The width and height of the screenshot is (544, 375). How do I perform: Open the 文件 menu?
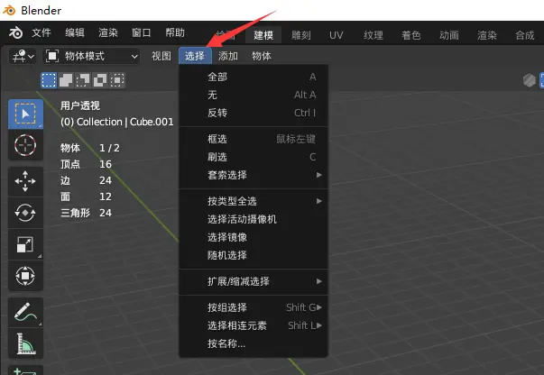click(41, 33)
